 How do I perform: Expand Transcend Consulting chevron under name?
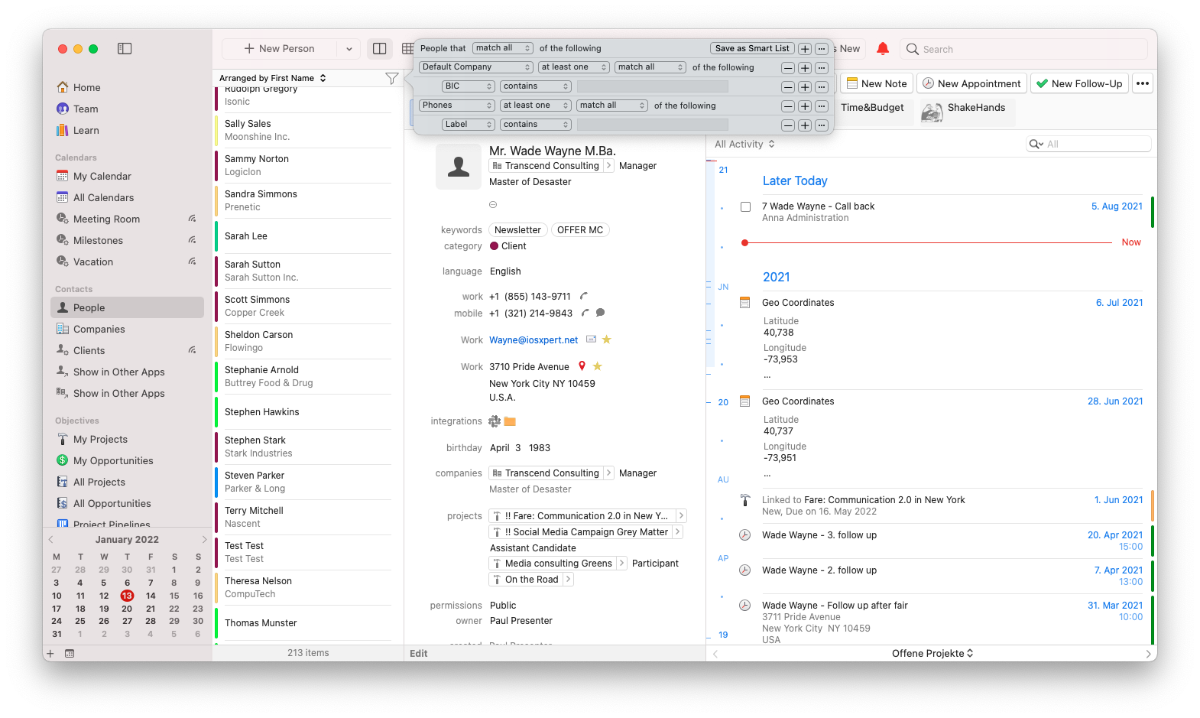[x=608, y=166]
